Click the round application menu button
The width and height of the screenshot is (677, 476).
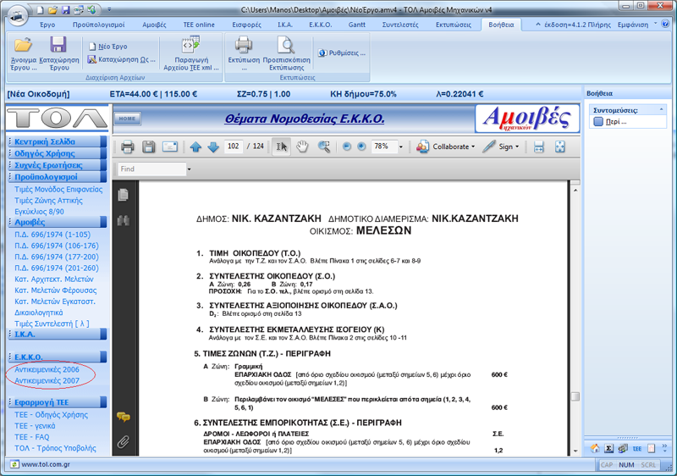(x=18, y=16)
